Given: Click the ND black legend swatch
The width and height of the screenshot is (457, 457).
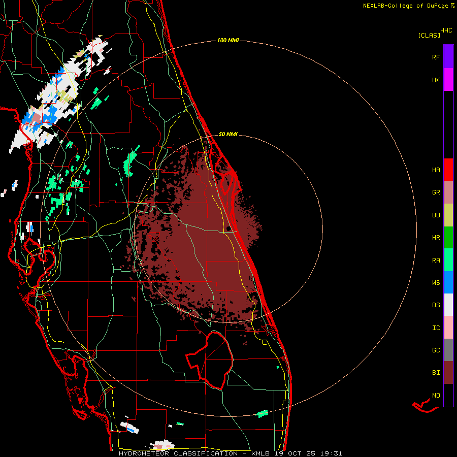Looking at the screenshot, I should coord(448,395).
